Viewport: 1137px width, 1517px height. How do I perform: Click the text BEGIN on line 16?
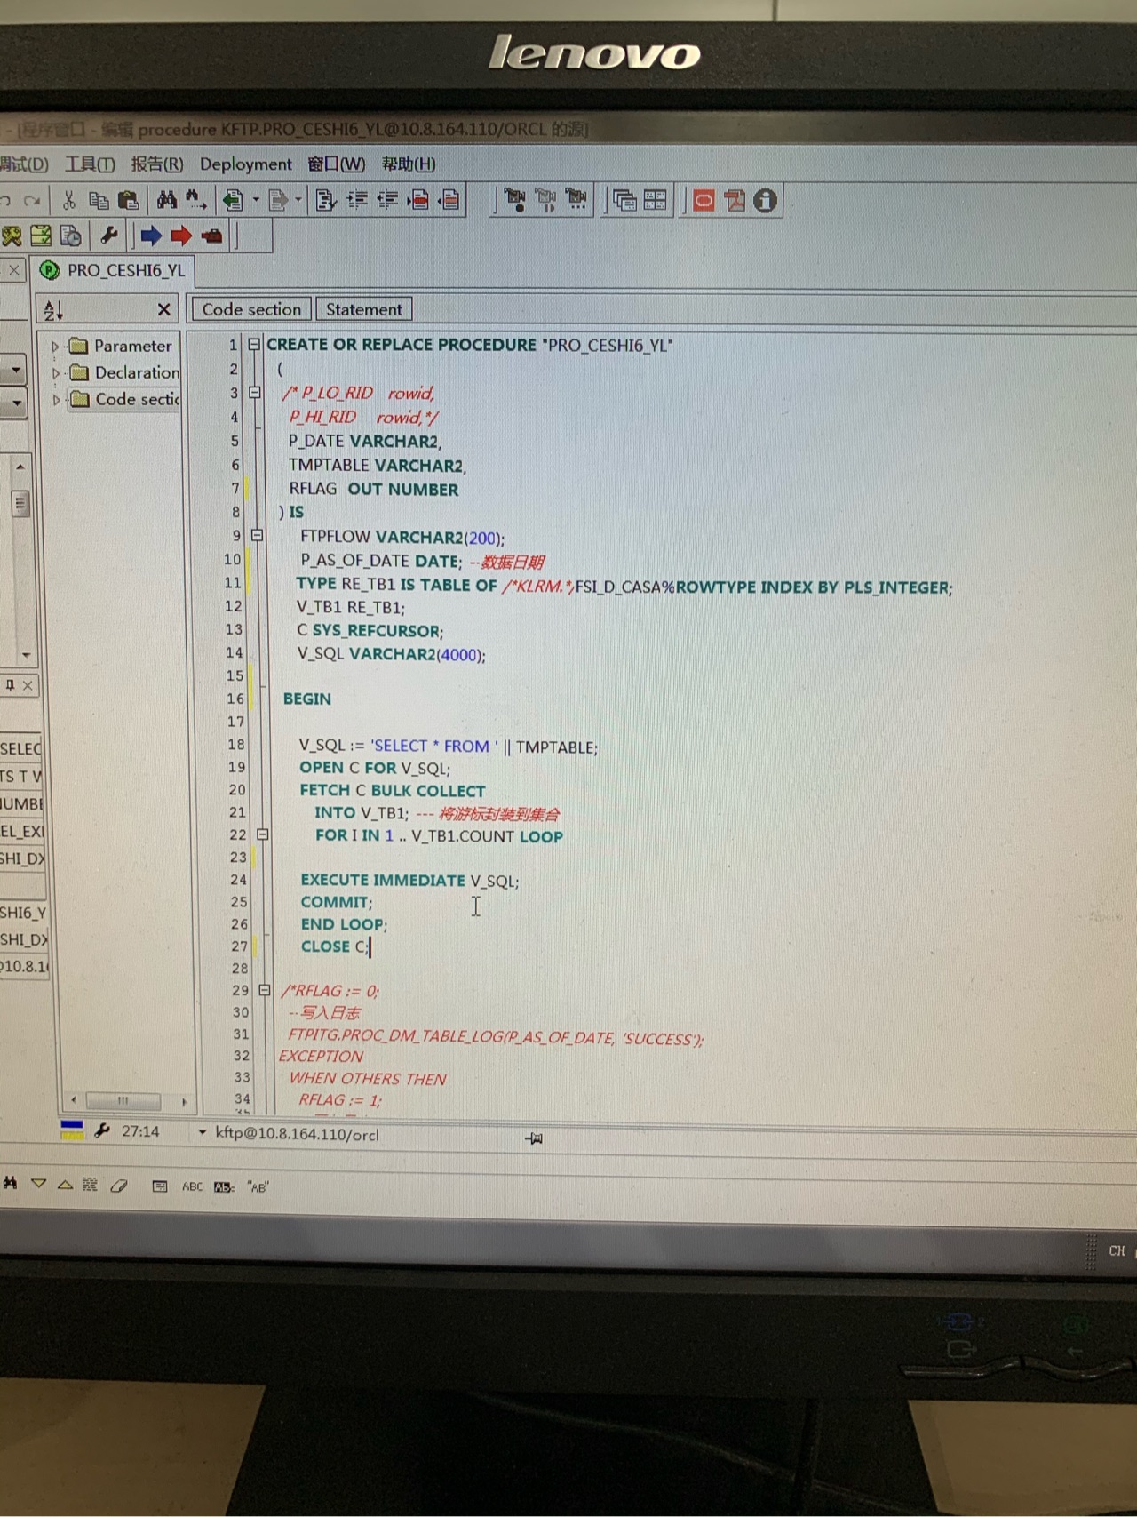click(307, 699)
